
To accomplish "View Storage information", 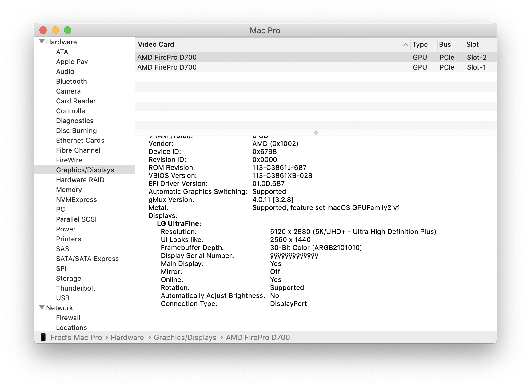I will tap(69, 278).
